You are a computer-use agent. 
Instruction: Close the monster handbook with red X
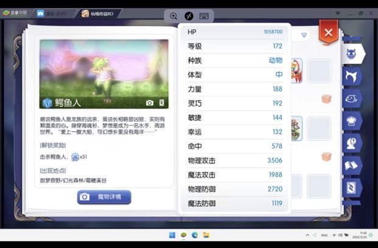click(328, 32)
